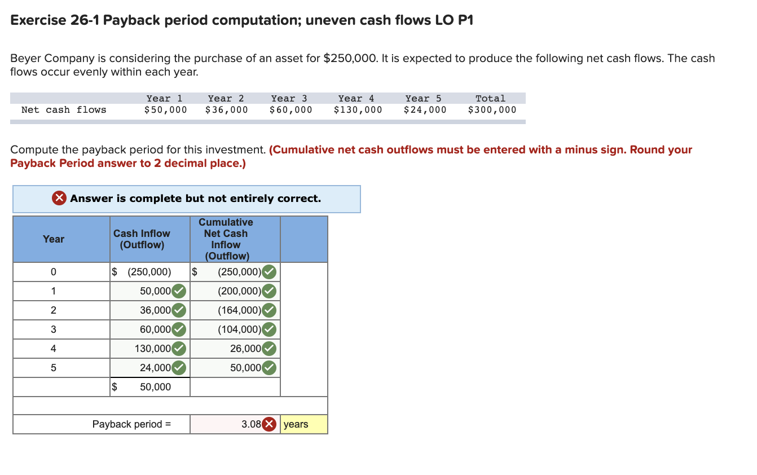Screen dimensions: 757x475
Task: Click the yellow years unit cell
Action: [303, 424]
